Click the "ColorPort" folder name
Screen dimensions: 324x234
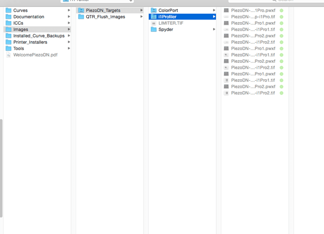point(168,10)
